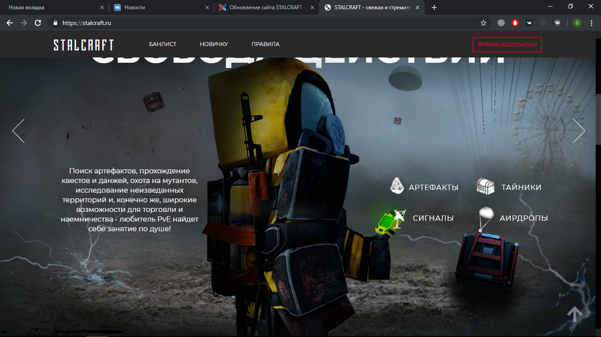Click the back-to-top up arrow

click(x=575, y=314)
